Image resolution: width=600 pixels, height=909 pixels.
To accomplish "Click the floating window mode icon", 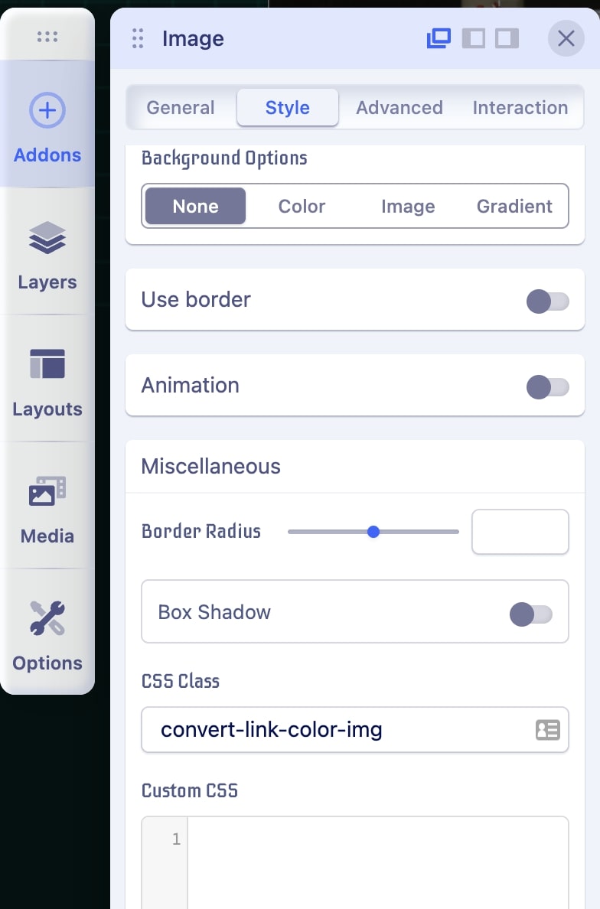I will [439, 38].
